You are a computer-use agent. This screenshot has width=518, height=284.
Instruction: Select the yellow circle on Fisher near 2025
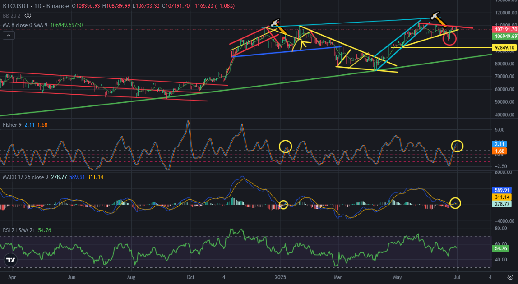tap(286, 146)
